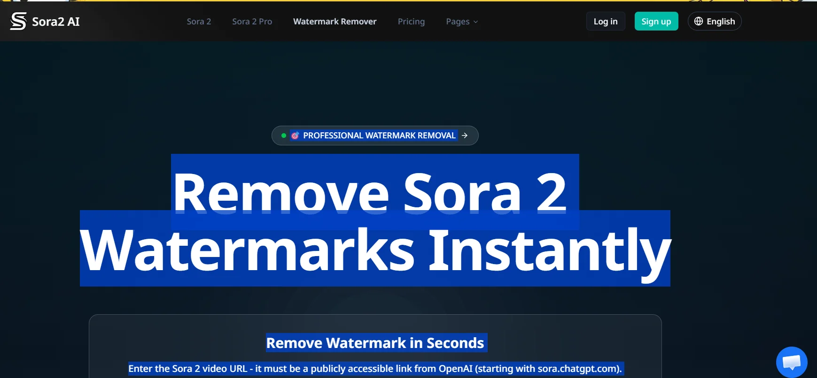Click the Remove Sora 2 Watermarks Instantly heading

(375, 220)
